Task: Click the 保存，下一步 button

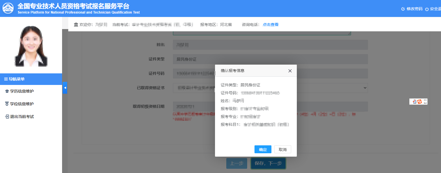Action: pyautogui.click(x=268, y=163)
